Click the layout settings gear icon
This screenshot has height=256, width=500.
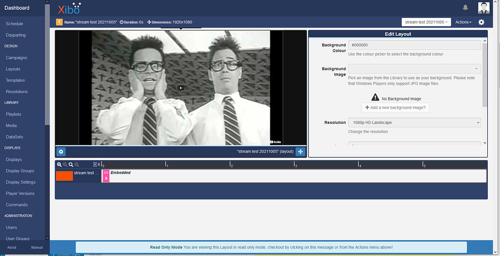[481, 22]
